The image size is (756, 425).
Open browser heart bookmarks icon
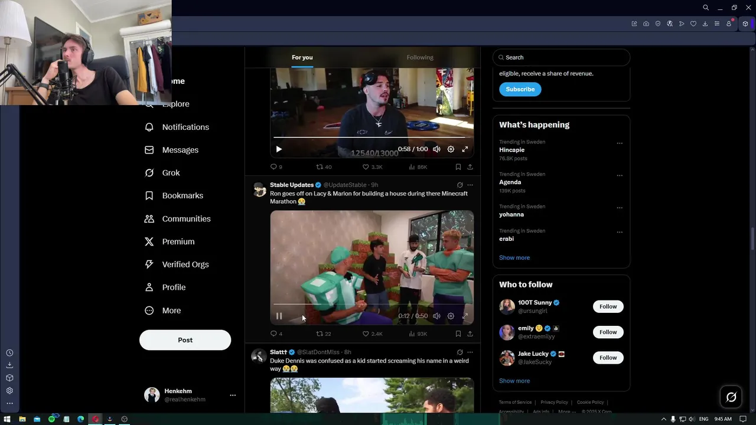pyautogui.click(x=693, y=24)
